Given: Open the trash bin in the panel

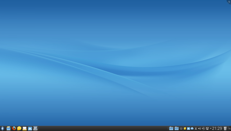Looking at the screenshot, I should click(x=225, y=128).
